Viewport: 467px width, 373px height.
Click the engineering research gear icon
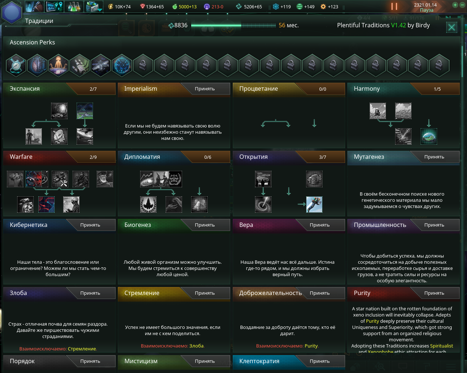click(323, 7)
